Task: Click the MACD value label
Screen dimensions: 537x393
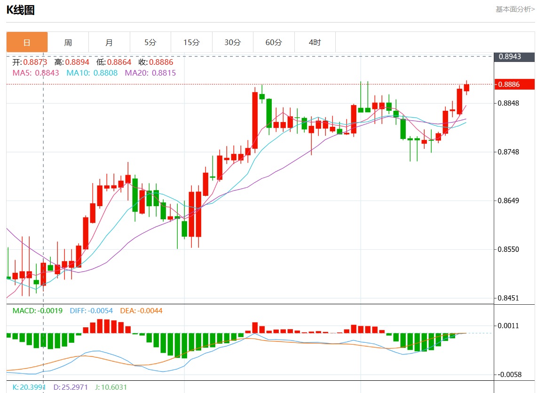Action: (x=37, y=310)
